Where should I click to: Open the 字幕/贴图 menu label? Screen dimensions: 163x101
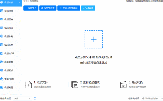9,79
